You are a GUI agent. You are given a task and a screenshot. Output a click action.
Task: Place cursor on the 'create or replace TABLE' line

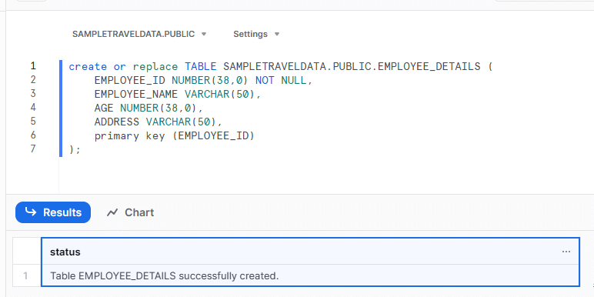tap(281, 67)
